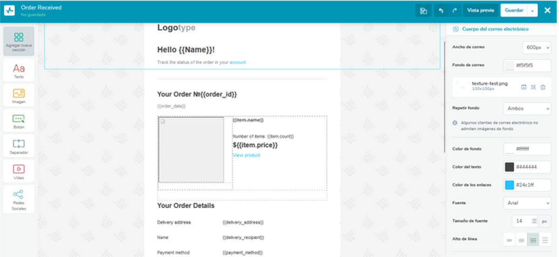Click the texture-test.png file name
The image size is (559, 257).
[490, 83]
